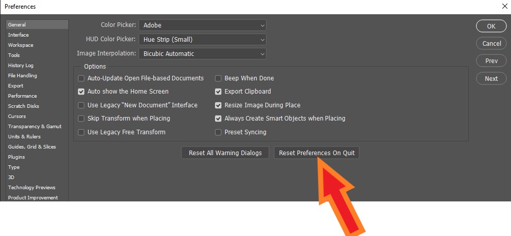Cancel the Preferences dialog
Image resolution: width=511 pixels, height=236 pixels.
tap(491, 43)
